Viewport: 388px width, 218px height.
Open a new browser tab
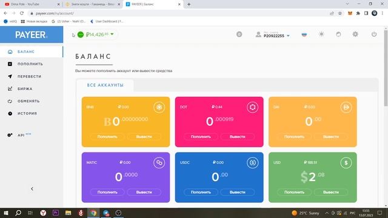(189, 4)
